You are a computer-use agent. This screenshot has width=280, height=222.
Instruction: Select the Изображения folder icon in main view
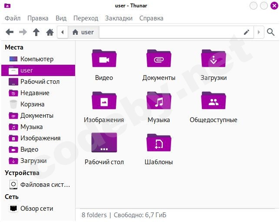point(104,100)
